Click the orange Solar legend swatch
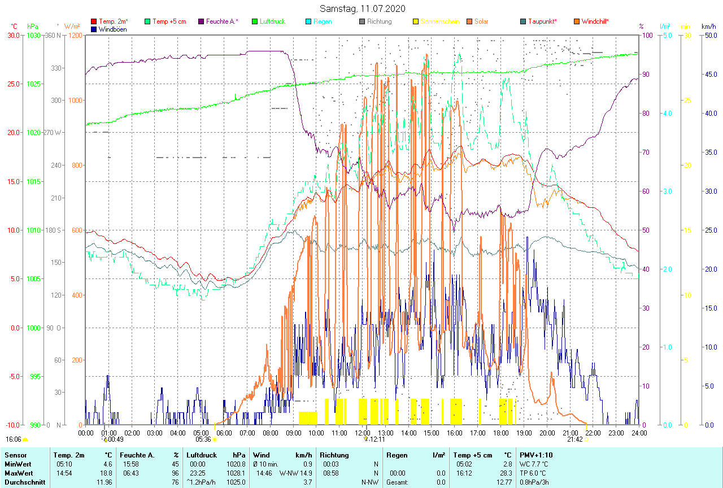 pos(469,21)
